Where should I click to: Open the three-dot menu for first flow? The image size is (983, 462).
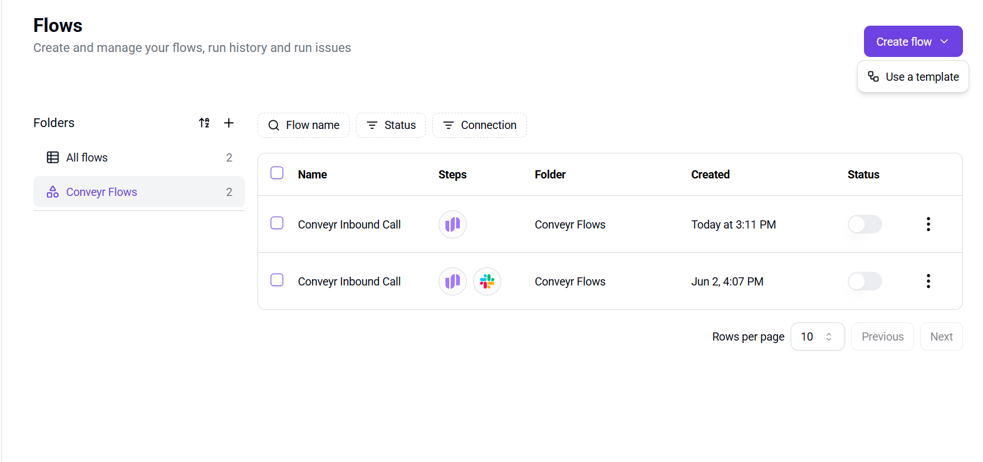[x=928, y=224]
